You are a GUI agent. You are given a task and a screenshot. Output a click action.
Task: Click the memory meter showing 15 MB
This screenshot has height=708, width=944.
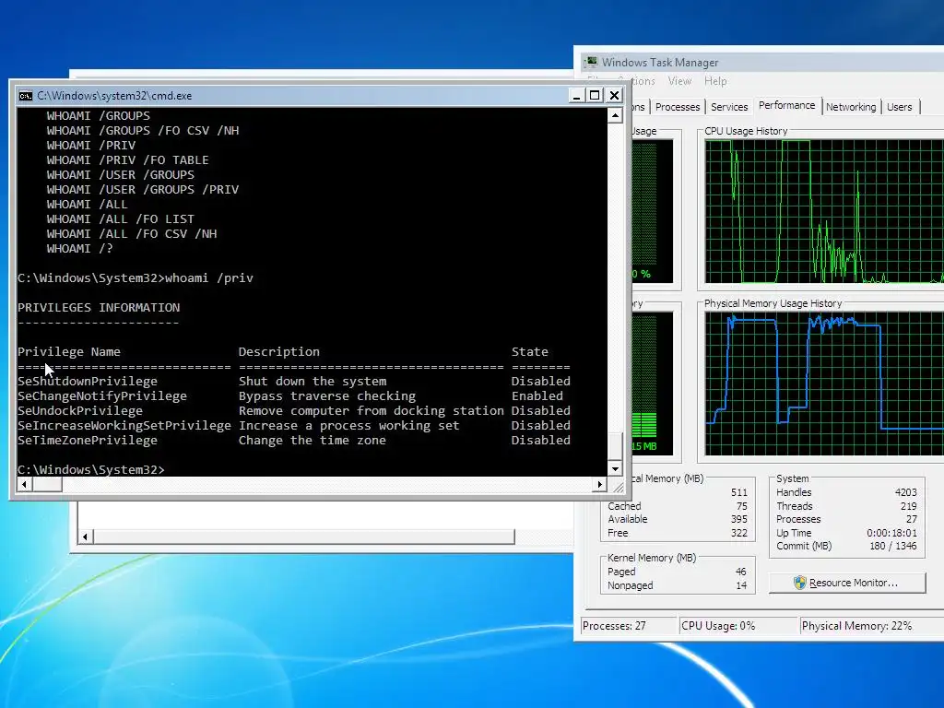click(652, 383)
